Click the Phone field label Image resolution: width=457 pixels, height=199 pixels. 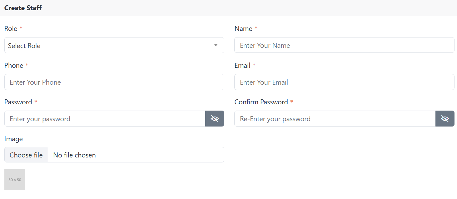[14, 66]
